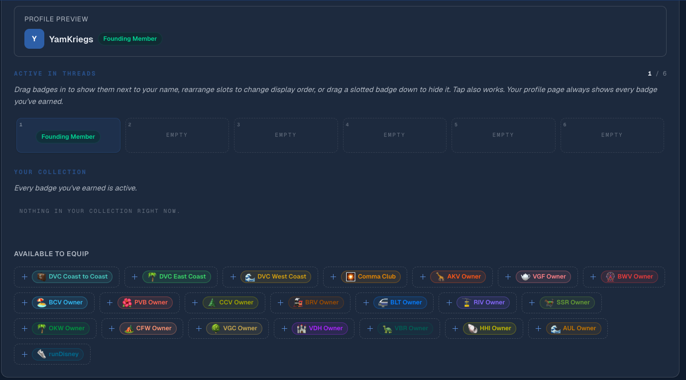This screenshot has width=686, height=380.
Task: Add the BCV Owner badge
Action: pyautogui.click(x=60, y=302)
